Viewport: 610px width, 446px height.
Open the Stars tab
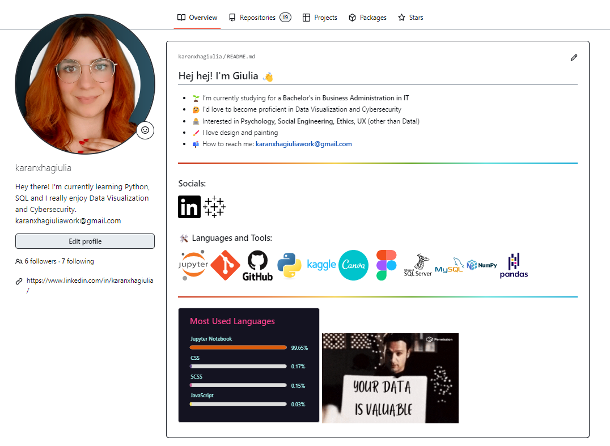click(x=410, y=18)
